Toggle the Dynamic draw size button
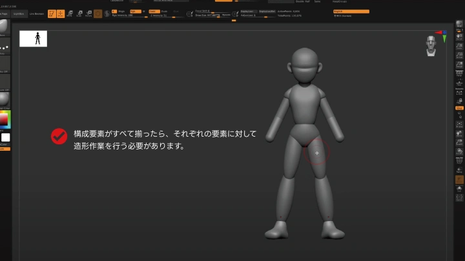 [226, 15]
